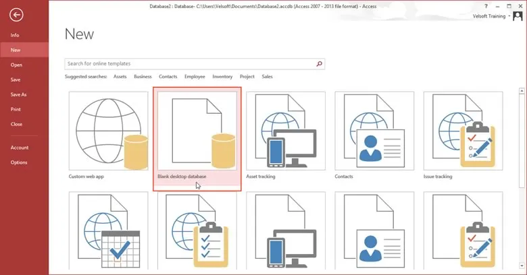Click the search magnifier icon
The width and height of the screenshot is (527, 275).
319,64
